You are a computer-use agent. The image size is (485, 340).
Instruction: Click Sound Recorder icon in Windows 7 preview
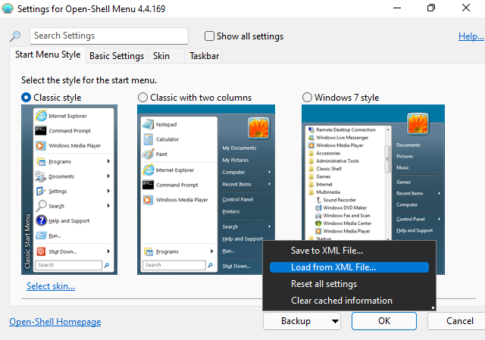tap(318, 200)
